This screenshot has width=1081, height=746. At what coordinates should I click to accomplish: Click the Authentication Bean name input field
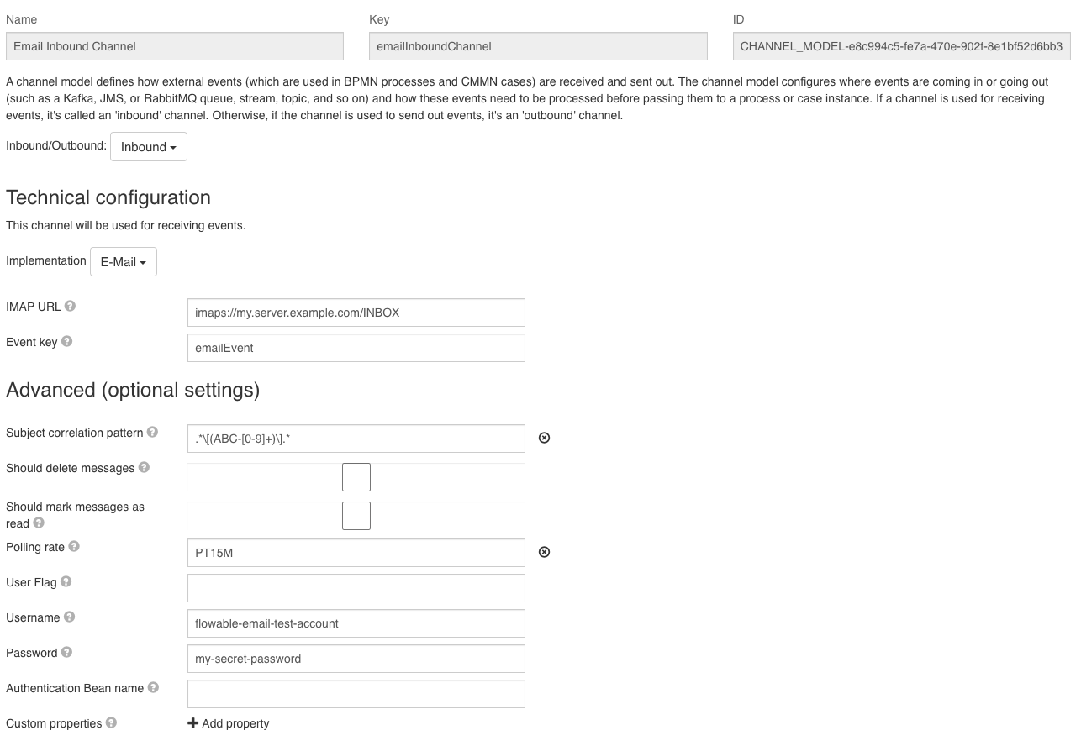(356, 693)
